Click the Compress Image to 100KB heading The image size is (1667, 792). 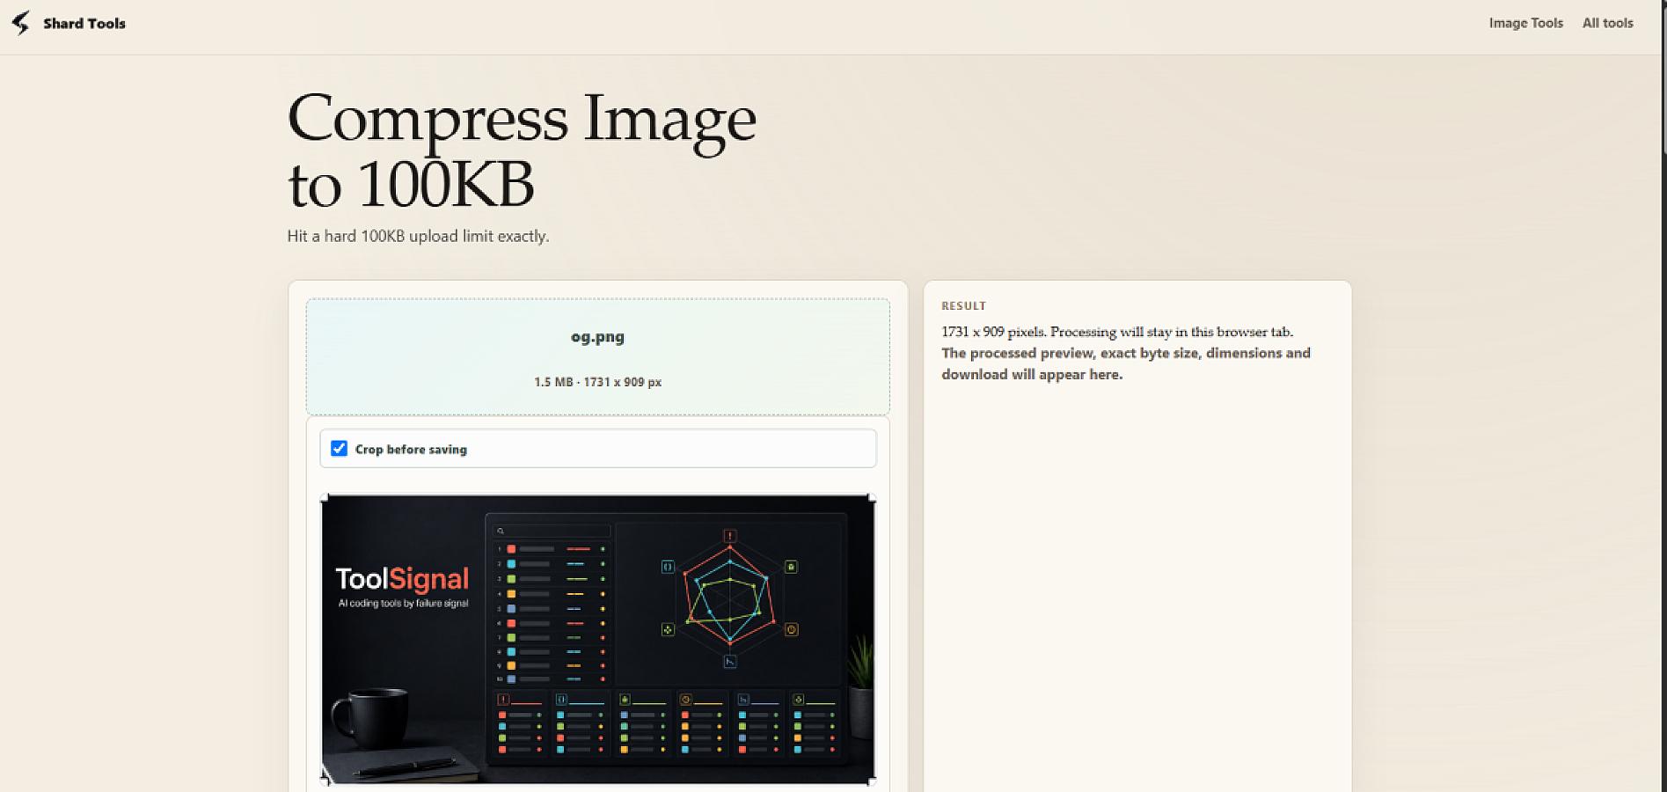click(522, 150)
